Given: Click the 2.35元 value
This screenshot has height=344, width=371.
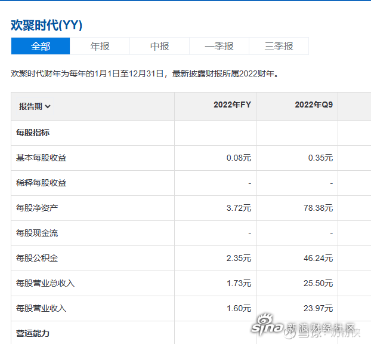Looking at the screenshot, I should tap(239, 258).
